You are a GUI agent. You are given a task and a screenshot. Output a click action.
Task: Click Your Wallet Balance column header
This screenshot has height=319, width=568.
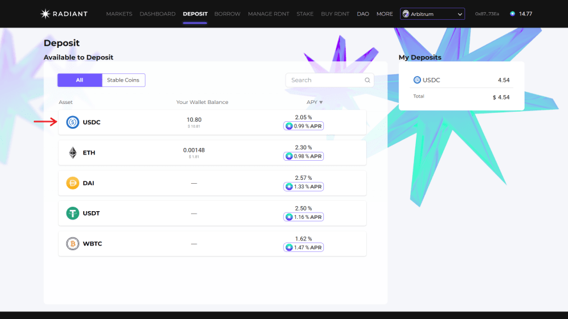[x=202, y=102]
